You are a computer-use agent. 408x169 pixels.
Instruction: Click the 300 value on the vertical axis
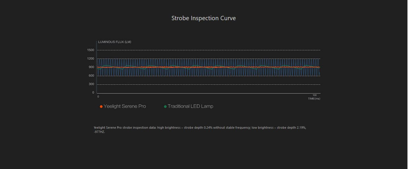[91, 84]
